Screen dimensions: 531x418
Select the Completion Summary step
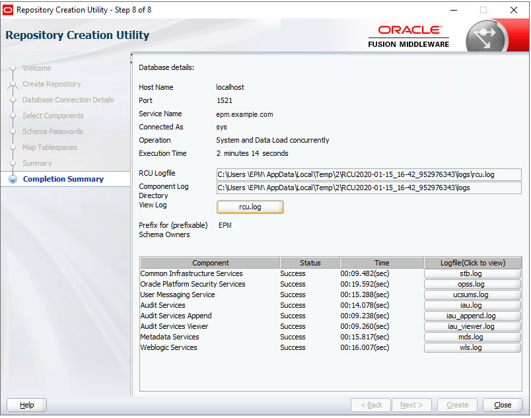coord(63,179)
